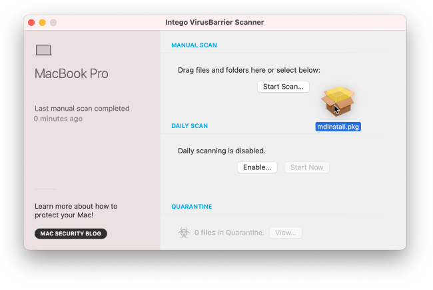Click the 0 files in Quarantine text
Image resolution: width=433 pixels, height=290 pixels.
pos(229,233)
